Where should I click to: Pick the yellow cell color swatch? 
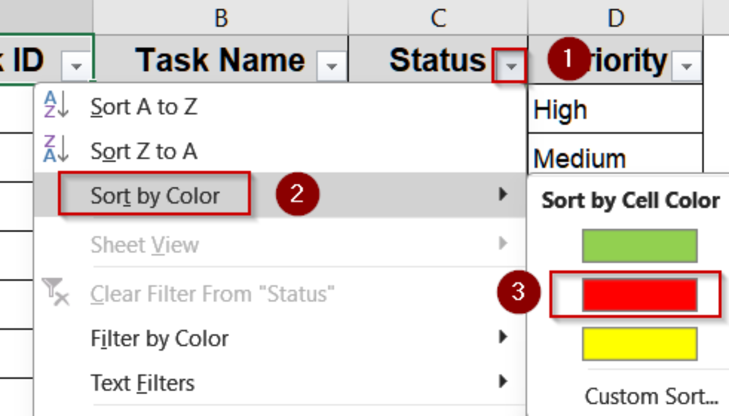(x=639, y=344)
